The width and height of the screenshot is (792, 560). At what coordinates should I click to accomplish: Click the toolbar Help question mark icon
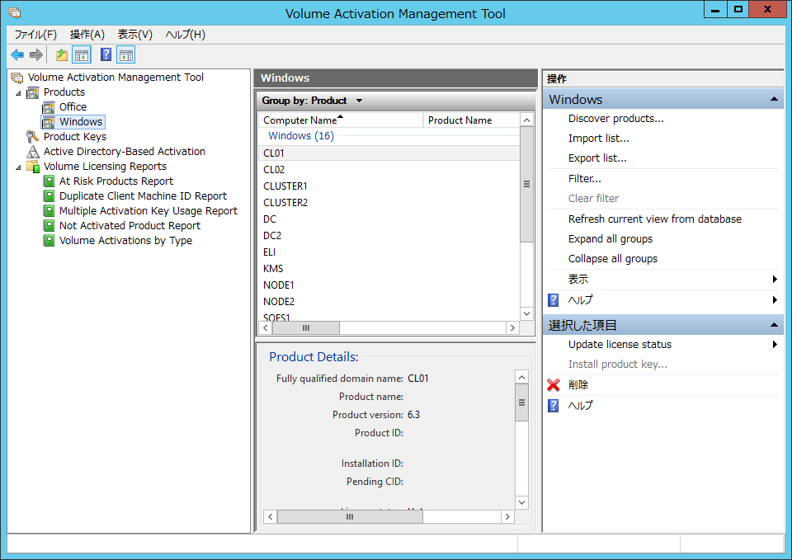coord(106,54)
